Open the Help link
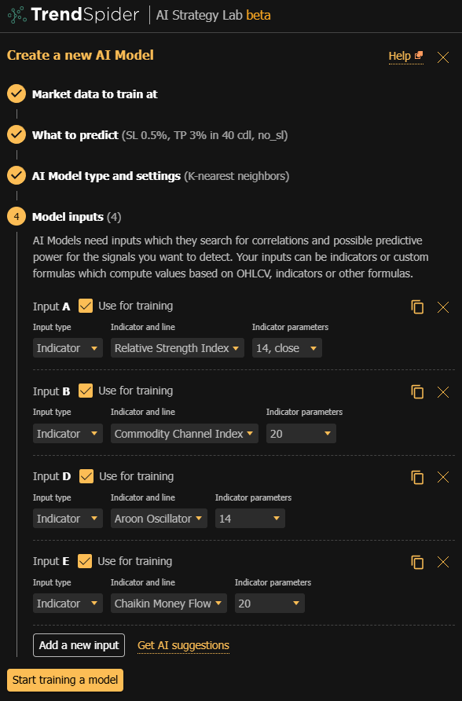The image size is (462, 701). click(405, 57)
